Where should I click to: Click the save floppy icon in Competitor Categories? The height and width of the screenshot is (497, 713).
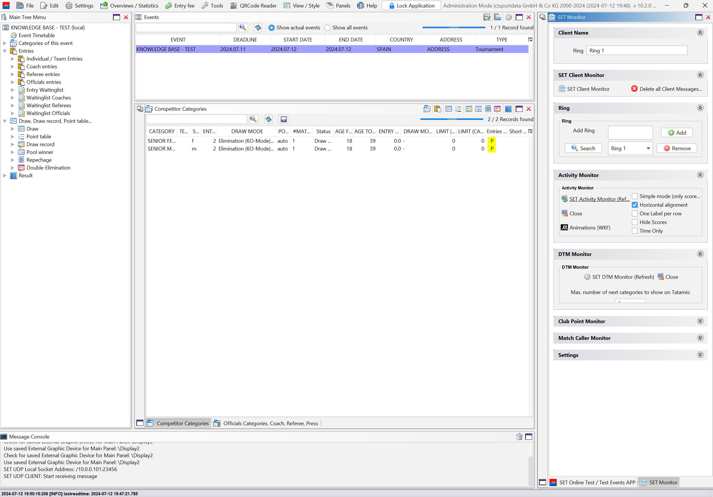click(283, 119)
